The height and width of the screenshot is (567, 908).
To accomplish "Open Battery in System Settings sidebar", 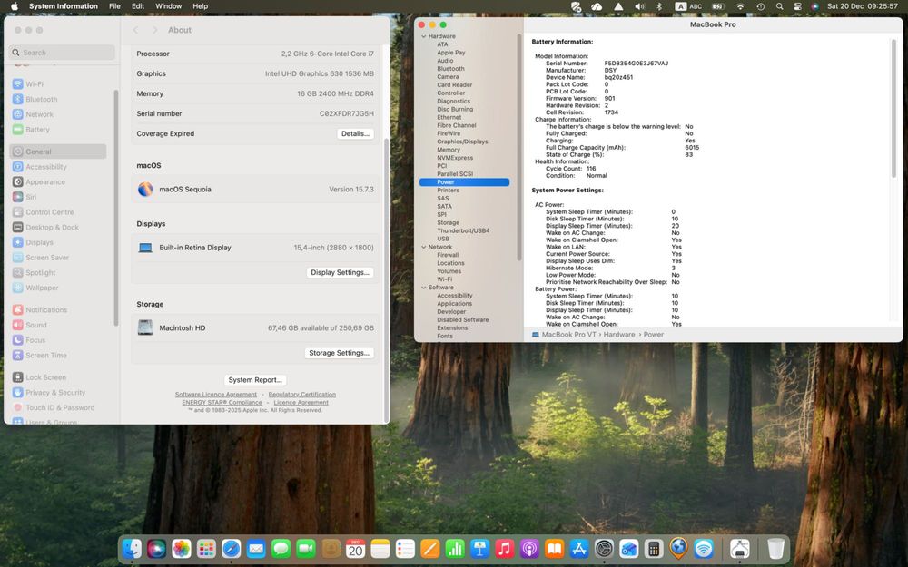I will point(58,130).
